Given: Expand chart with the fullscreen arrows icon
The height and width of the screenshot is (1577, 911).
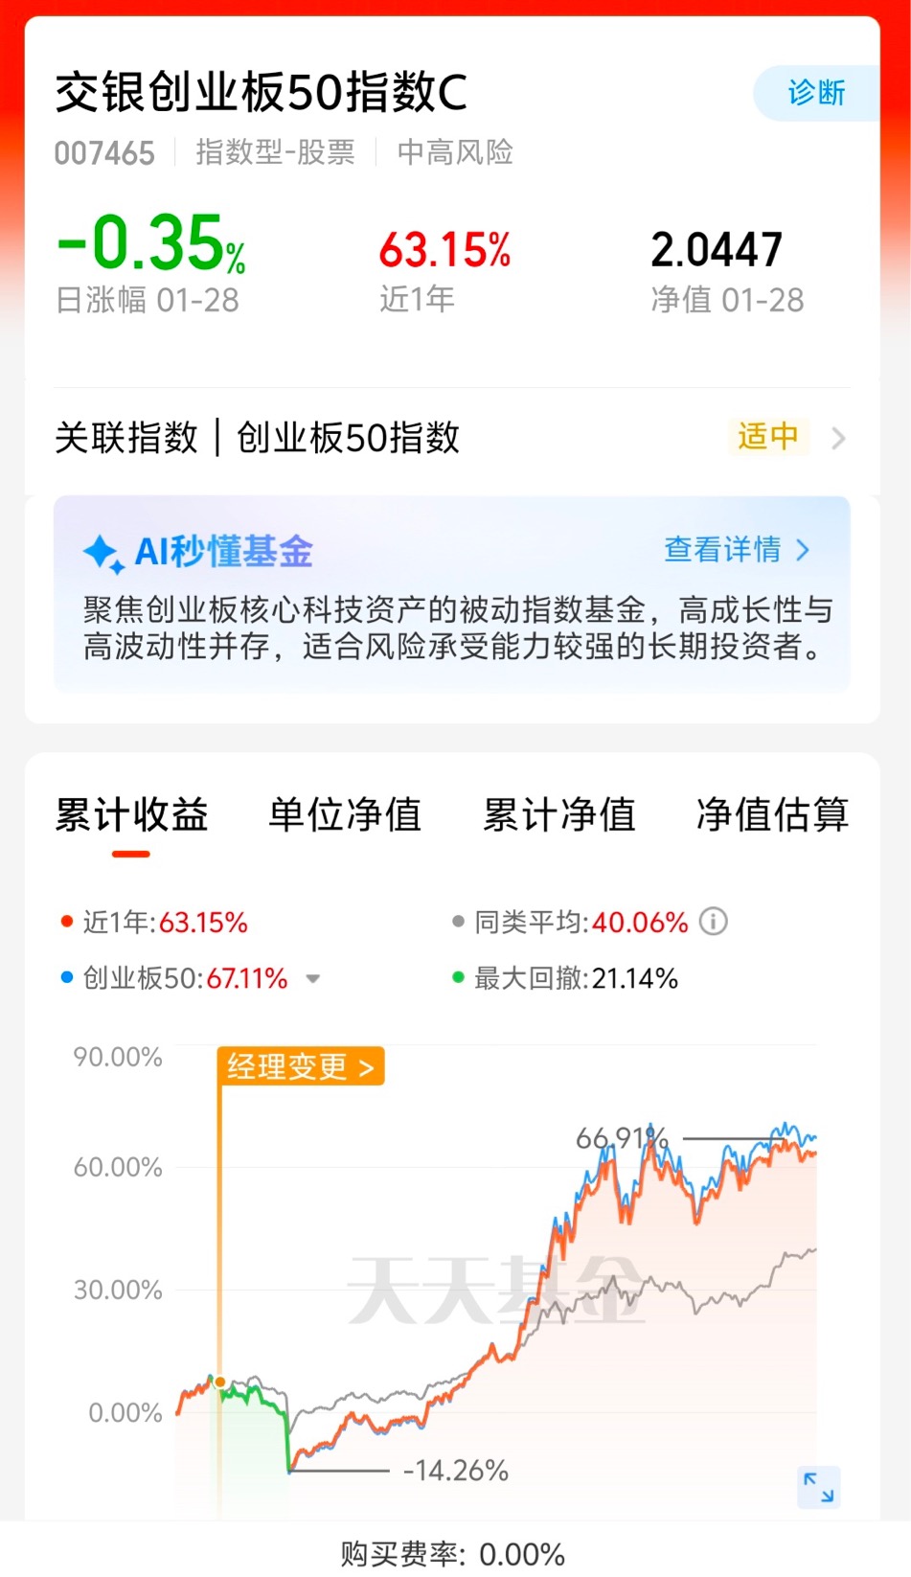Looking at the screenshot, I should [819, 1487].
